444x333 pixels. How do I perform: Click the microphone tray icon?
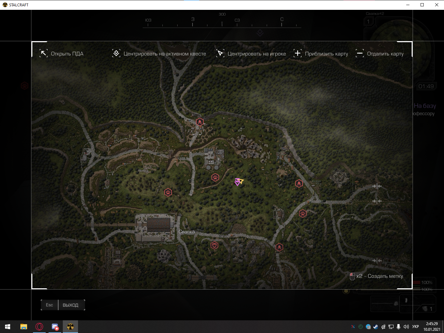pyautogui.click(x=398, y=327)
